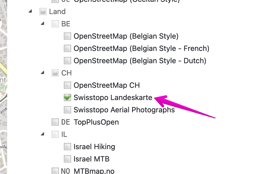The width and height of the screenshot is (277, 174).
Task: Toggle the Land group checkbox
Action: pyautogui.click(x=43, y=12)
